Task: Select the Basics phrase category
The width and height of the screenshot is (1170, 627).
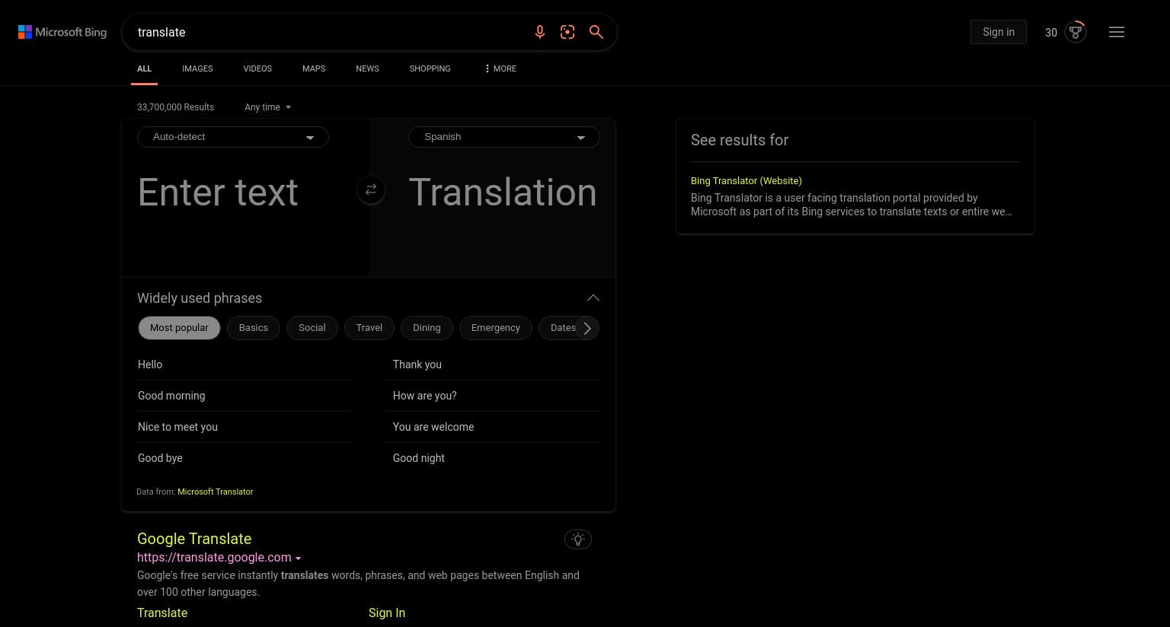Action: [x=254, y=328]
